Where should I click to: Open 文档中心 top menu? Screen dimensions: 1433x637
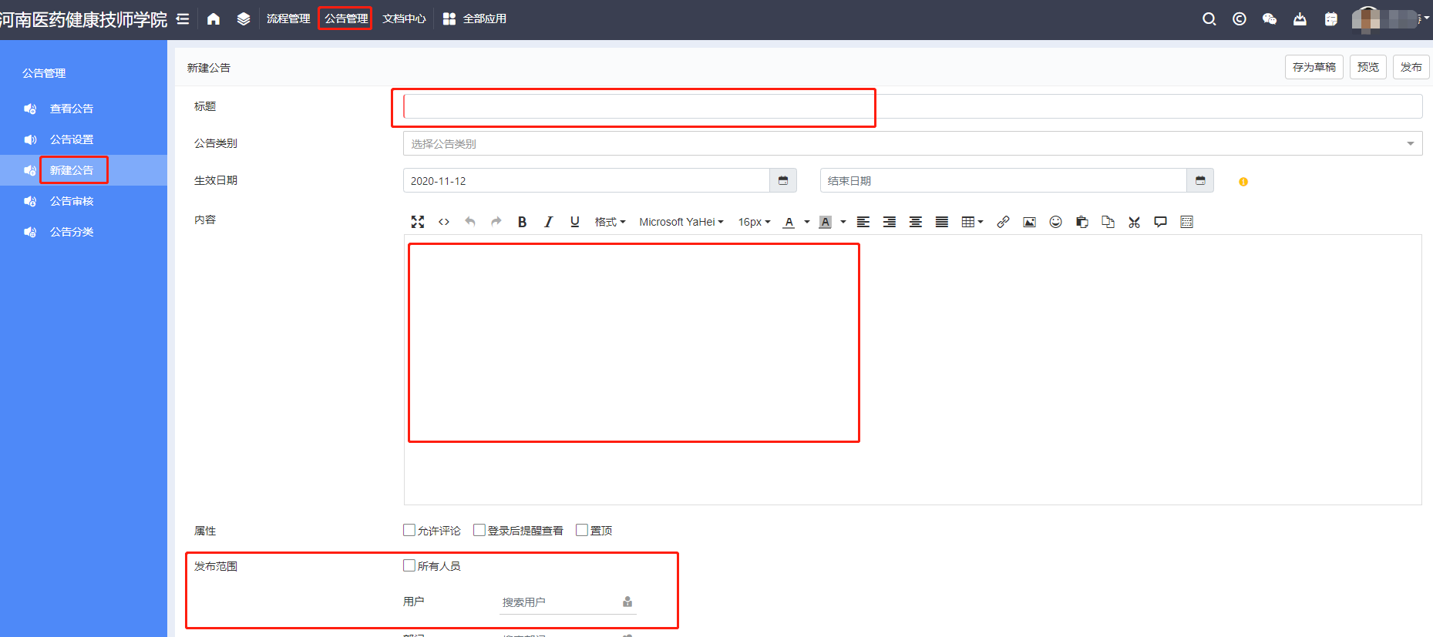click(404, 18)
